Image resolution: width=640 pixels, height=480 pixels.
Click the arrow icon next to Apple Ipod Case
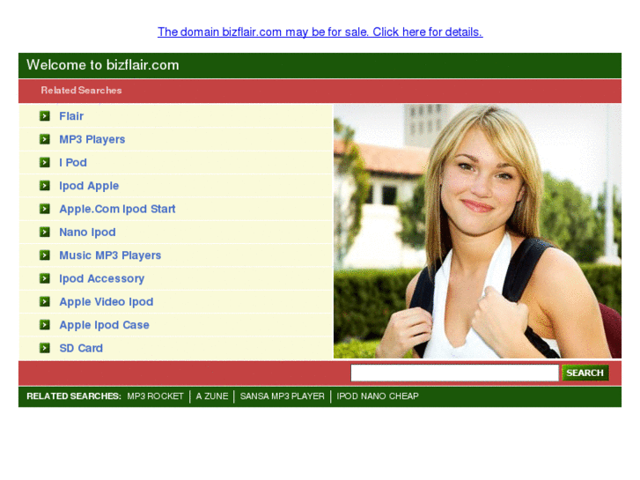pyautogui.click(x=45, y=325)
